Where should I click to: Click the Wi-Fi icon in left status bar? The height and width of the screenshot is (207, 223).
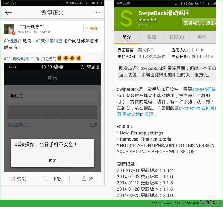pyautogui.click(x=80, y=3)
